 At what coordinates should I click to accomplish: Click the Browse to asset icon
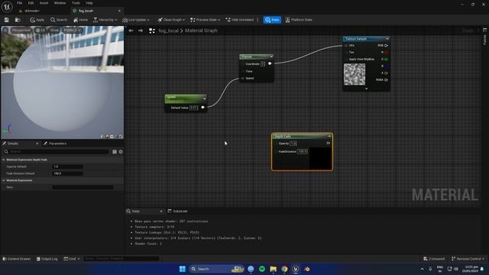click(18, 20)
